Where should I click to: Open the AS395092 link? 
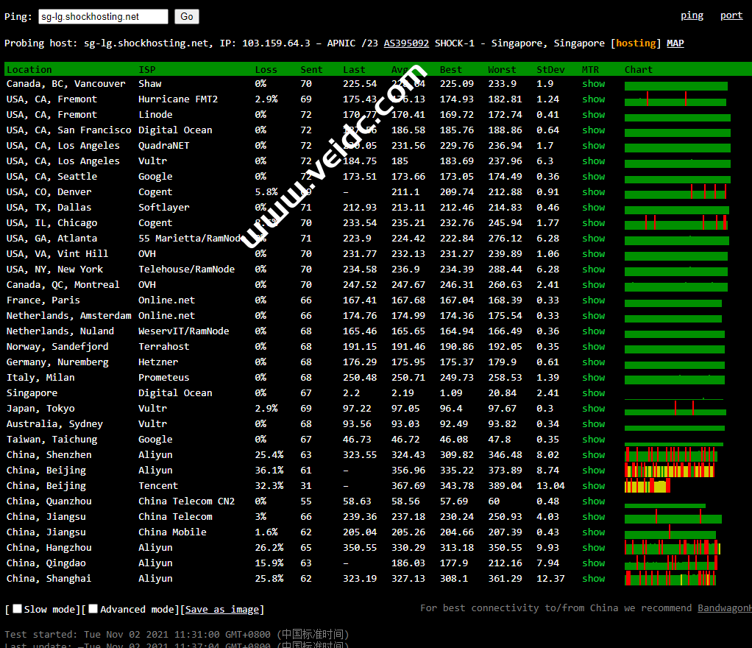[x=406, y=43]
